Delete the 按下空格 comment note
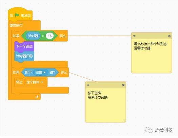178x138 pixels. pos(123,85)
